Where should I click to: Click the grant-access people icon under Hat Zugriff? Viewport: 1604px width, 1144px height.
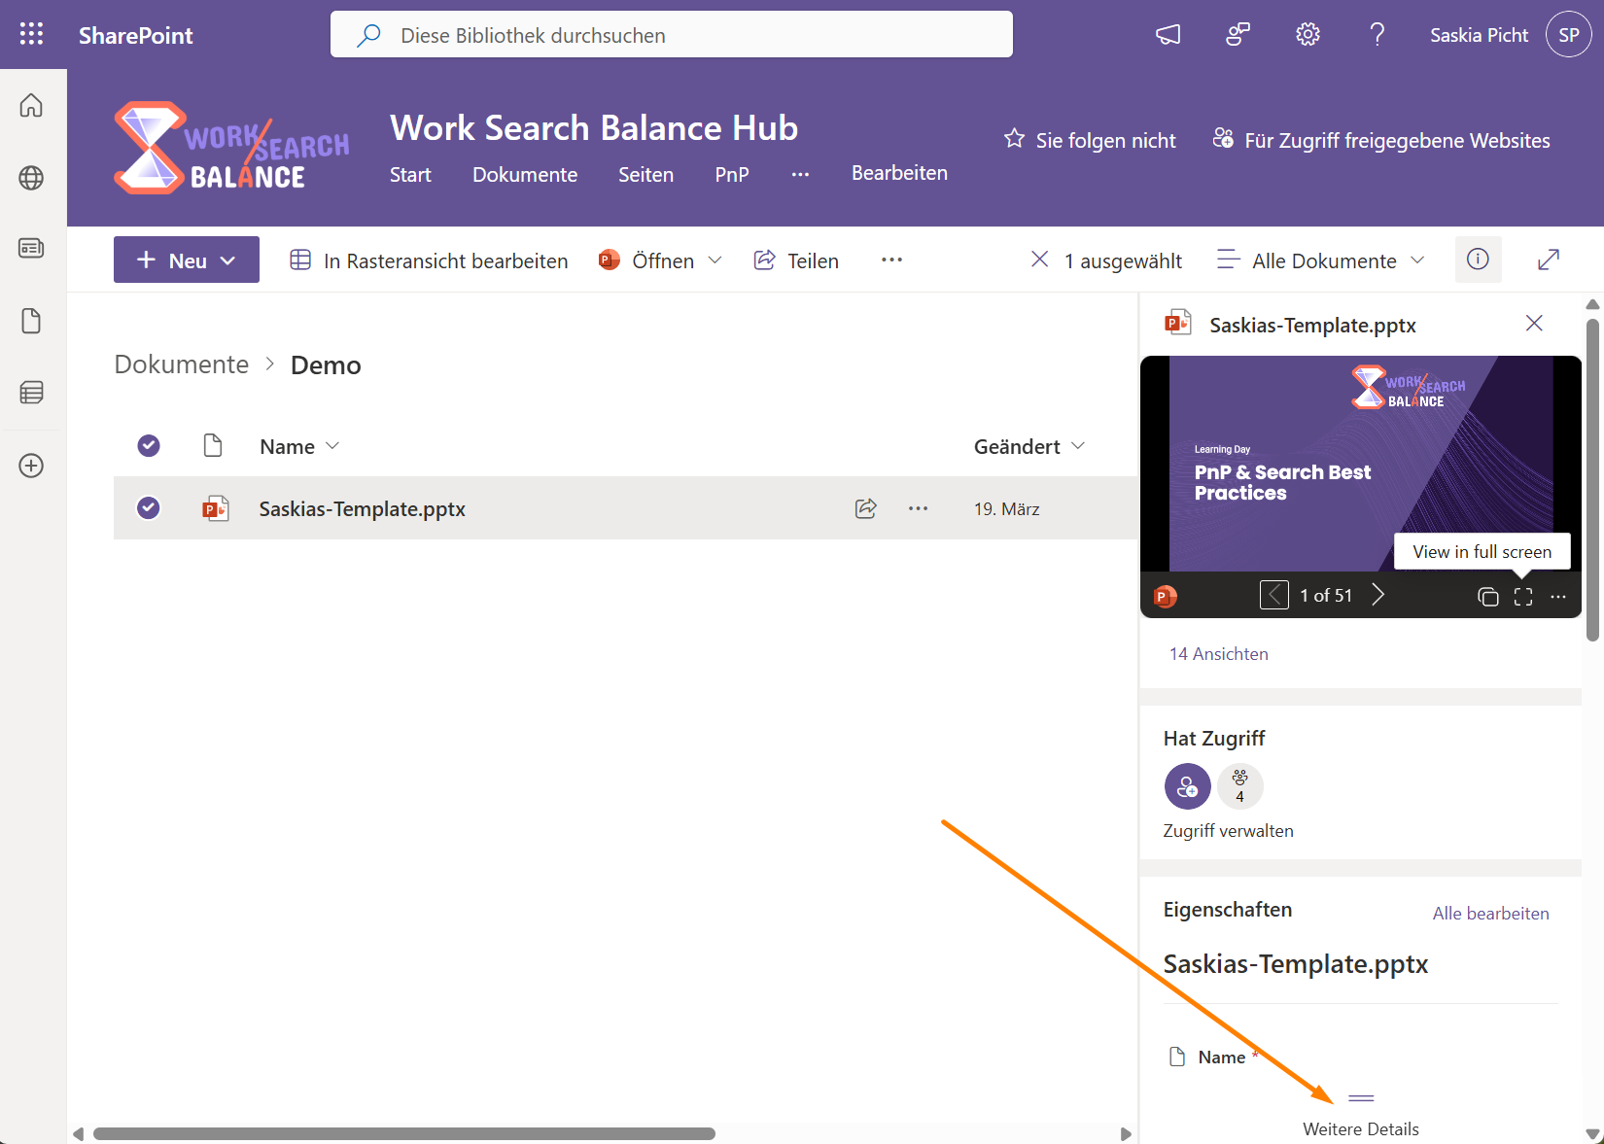[1187, 786]
